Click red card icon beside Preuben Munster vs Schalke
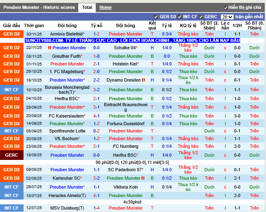The width and height of the screenshot is (266, 212). point(49,48)
